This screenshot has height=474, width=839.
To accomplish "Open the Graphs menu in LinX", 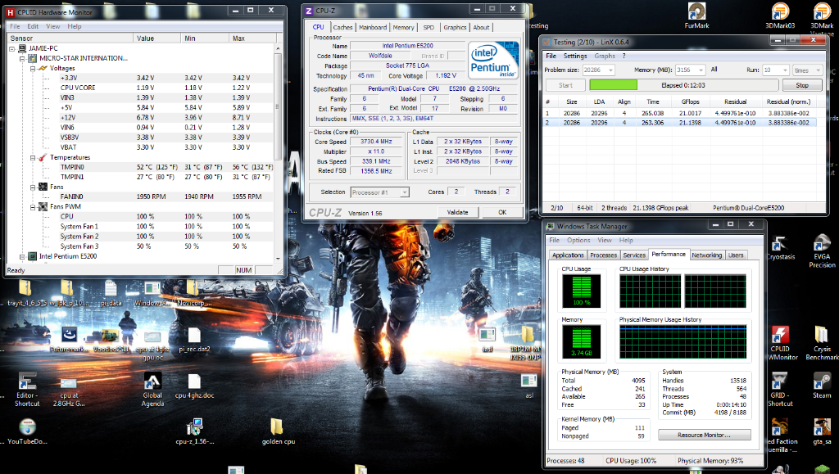I will [x=605, y=56].
